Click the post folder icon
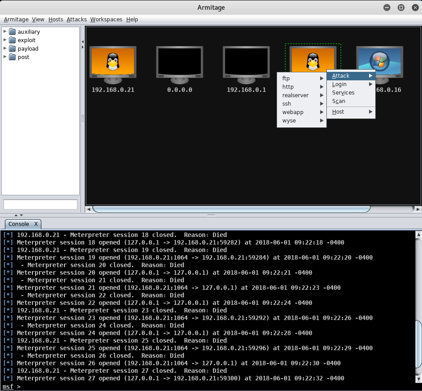The image size is (422, 391). tap(12, 57)
